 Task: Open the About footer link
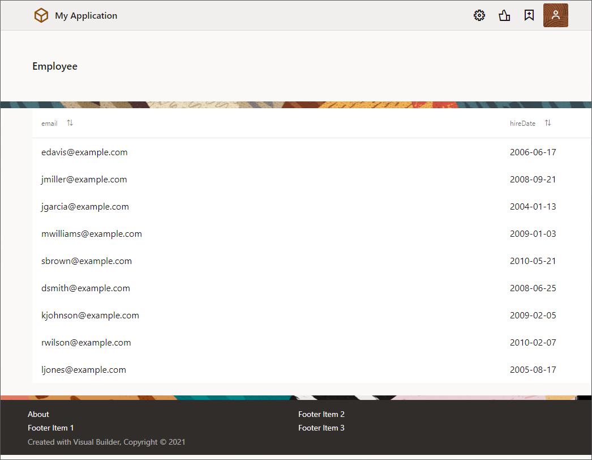38,414
